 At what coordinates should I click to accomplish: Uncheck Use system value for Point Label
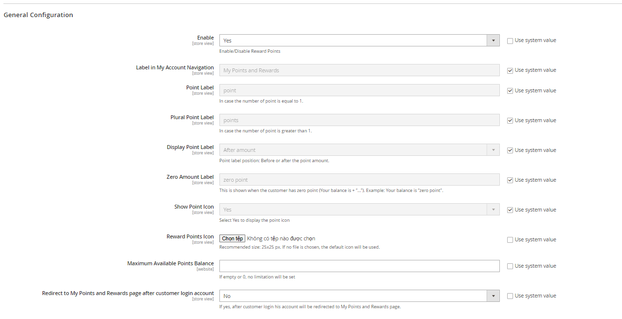[510, 91]
